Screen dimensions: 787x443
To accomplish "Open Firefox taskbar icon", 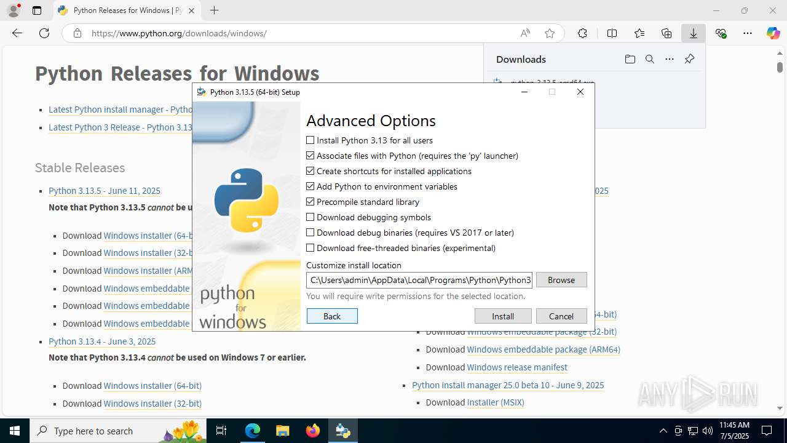I will click(312, 431).
